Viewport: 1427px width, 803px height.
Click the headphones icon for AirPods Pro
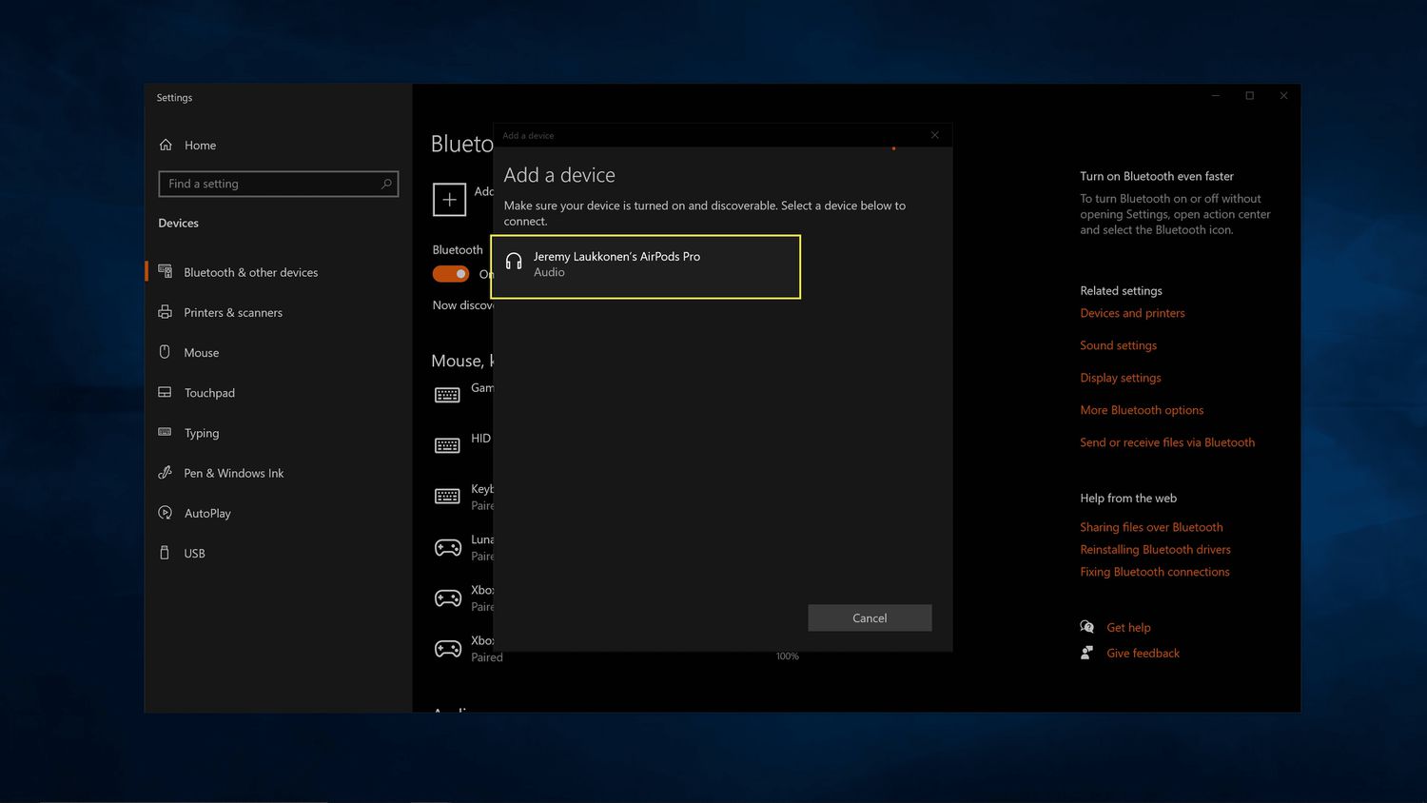click(514, 263)
